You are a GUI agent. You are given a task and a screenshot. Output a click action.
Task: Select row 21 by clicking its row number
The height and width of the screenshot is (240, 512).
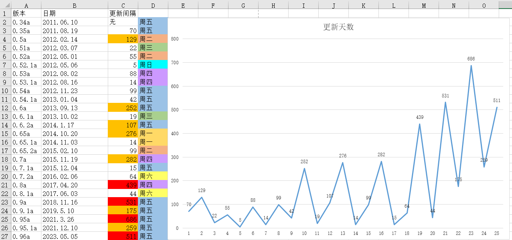5,185
